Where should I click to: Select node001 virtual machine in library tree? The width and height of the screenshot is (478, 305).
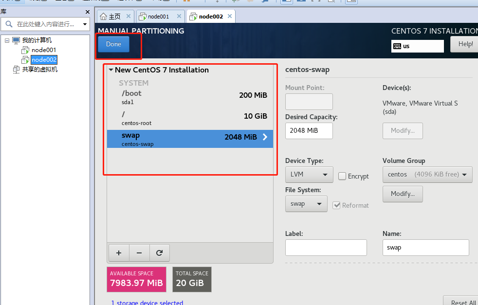43,50
